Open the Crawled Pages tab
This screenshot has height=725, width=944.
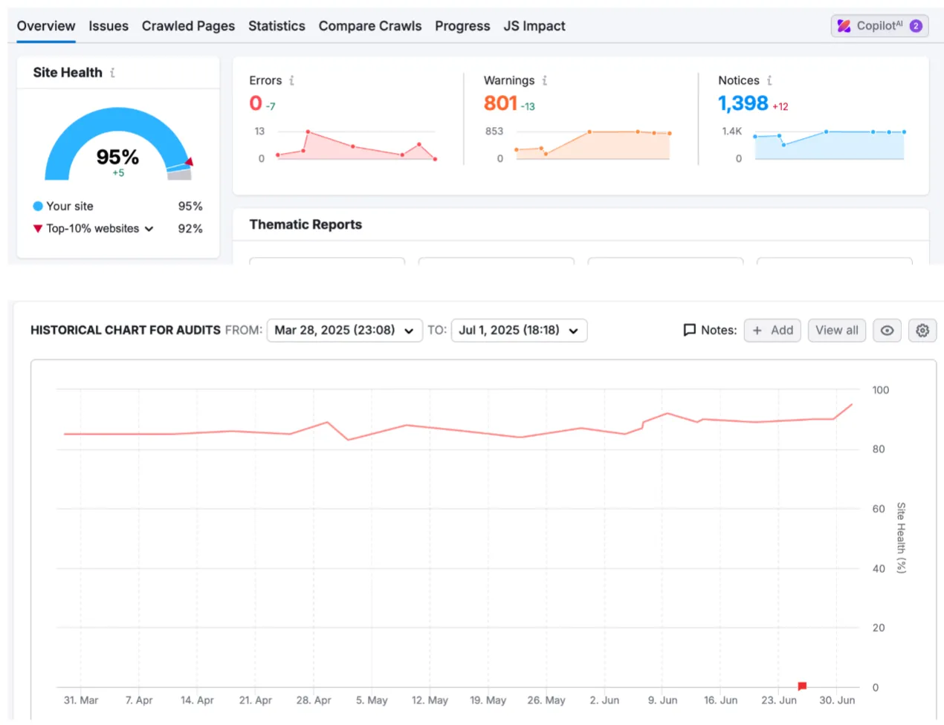point(188,26)
